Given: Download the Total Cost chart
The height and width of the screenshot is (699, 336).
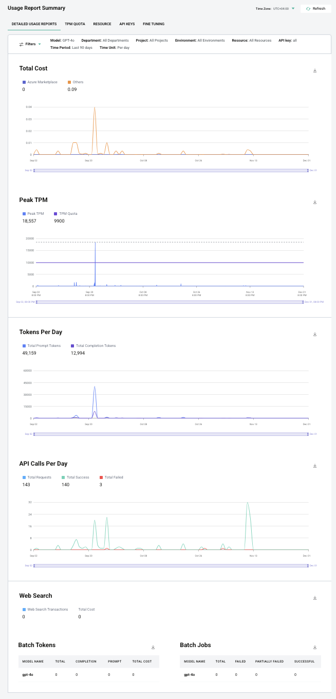Looking at the screenshot, I should pyautogui.click(x=315, y=71).
